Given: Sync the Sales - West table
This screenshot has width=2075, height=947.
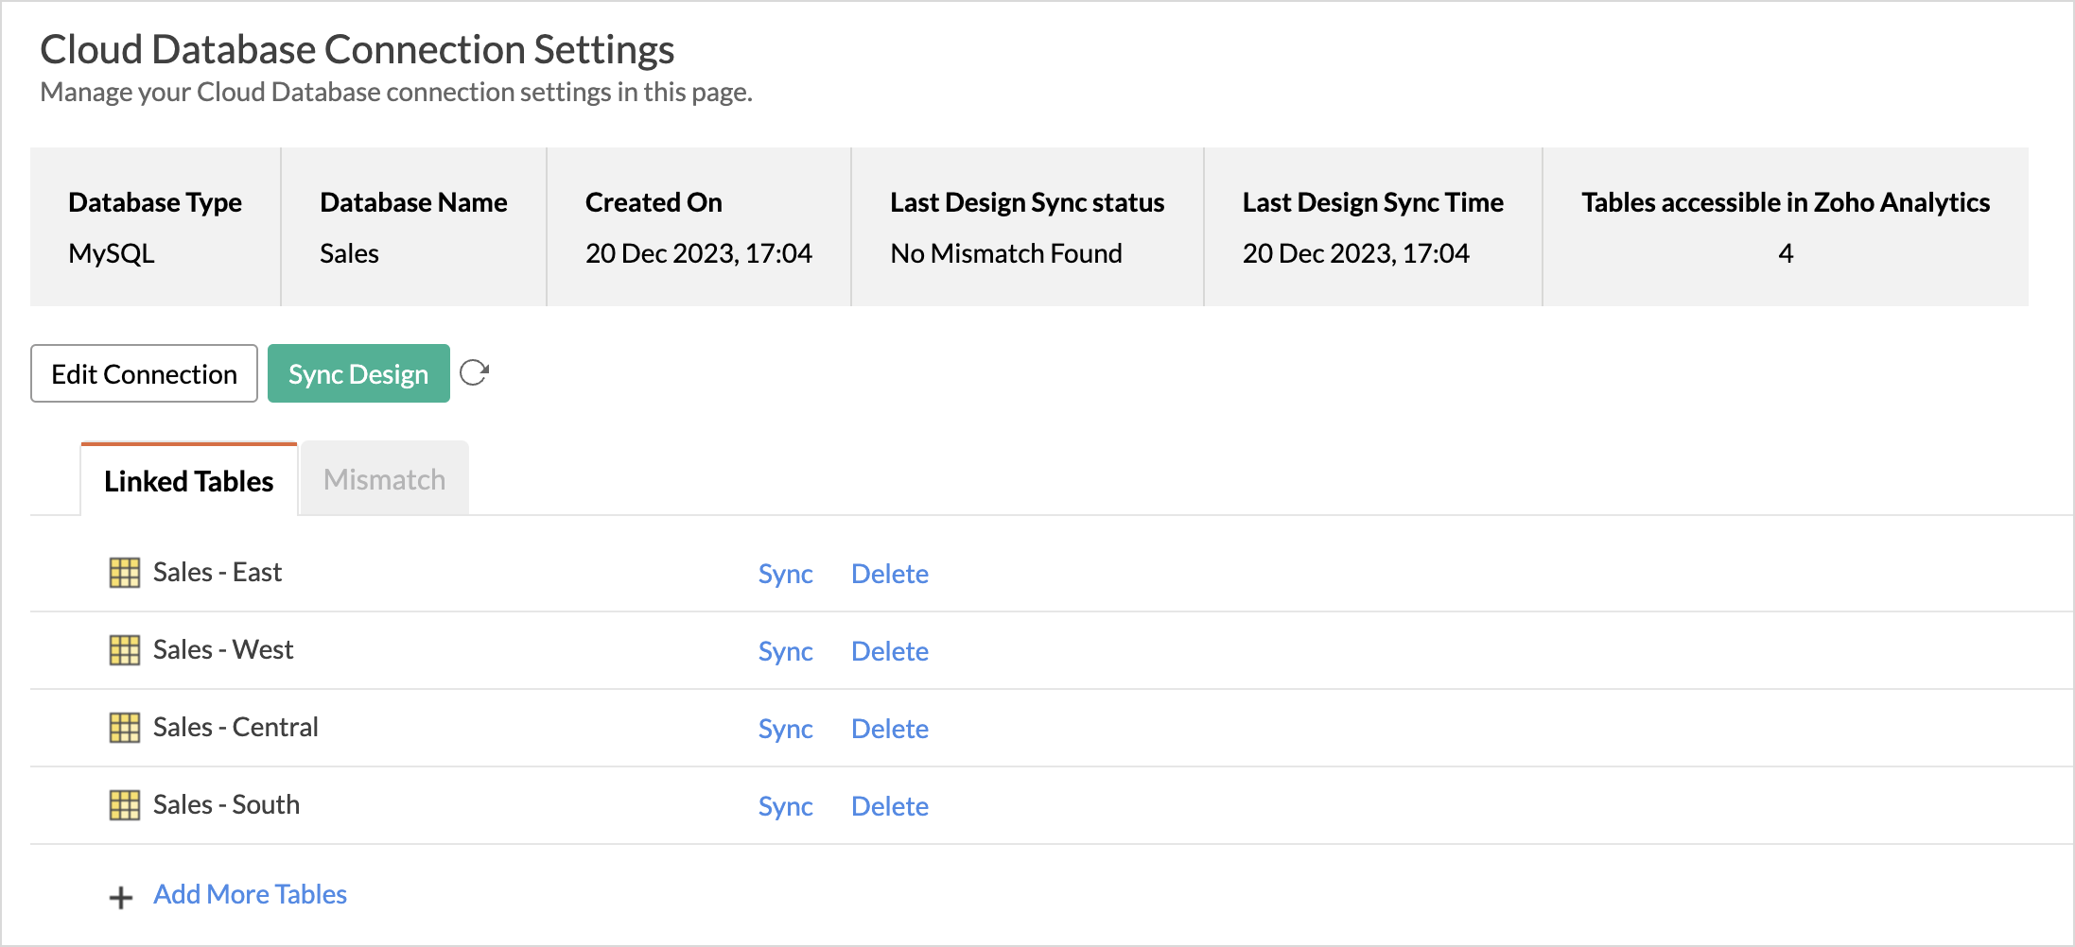Looking at the screenshot, I should 785,651.
